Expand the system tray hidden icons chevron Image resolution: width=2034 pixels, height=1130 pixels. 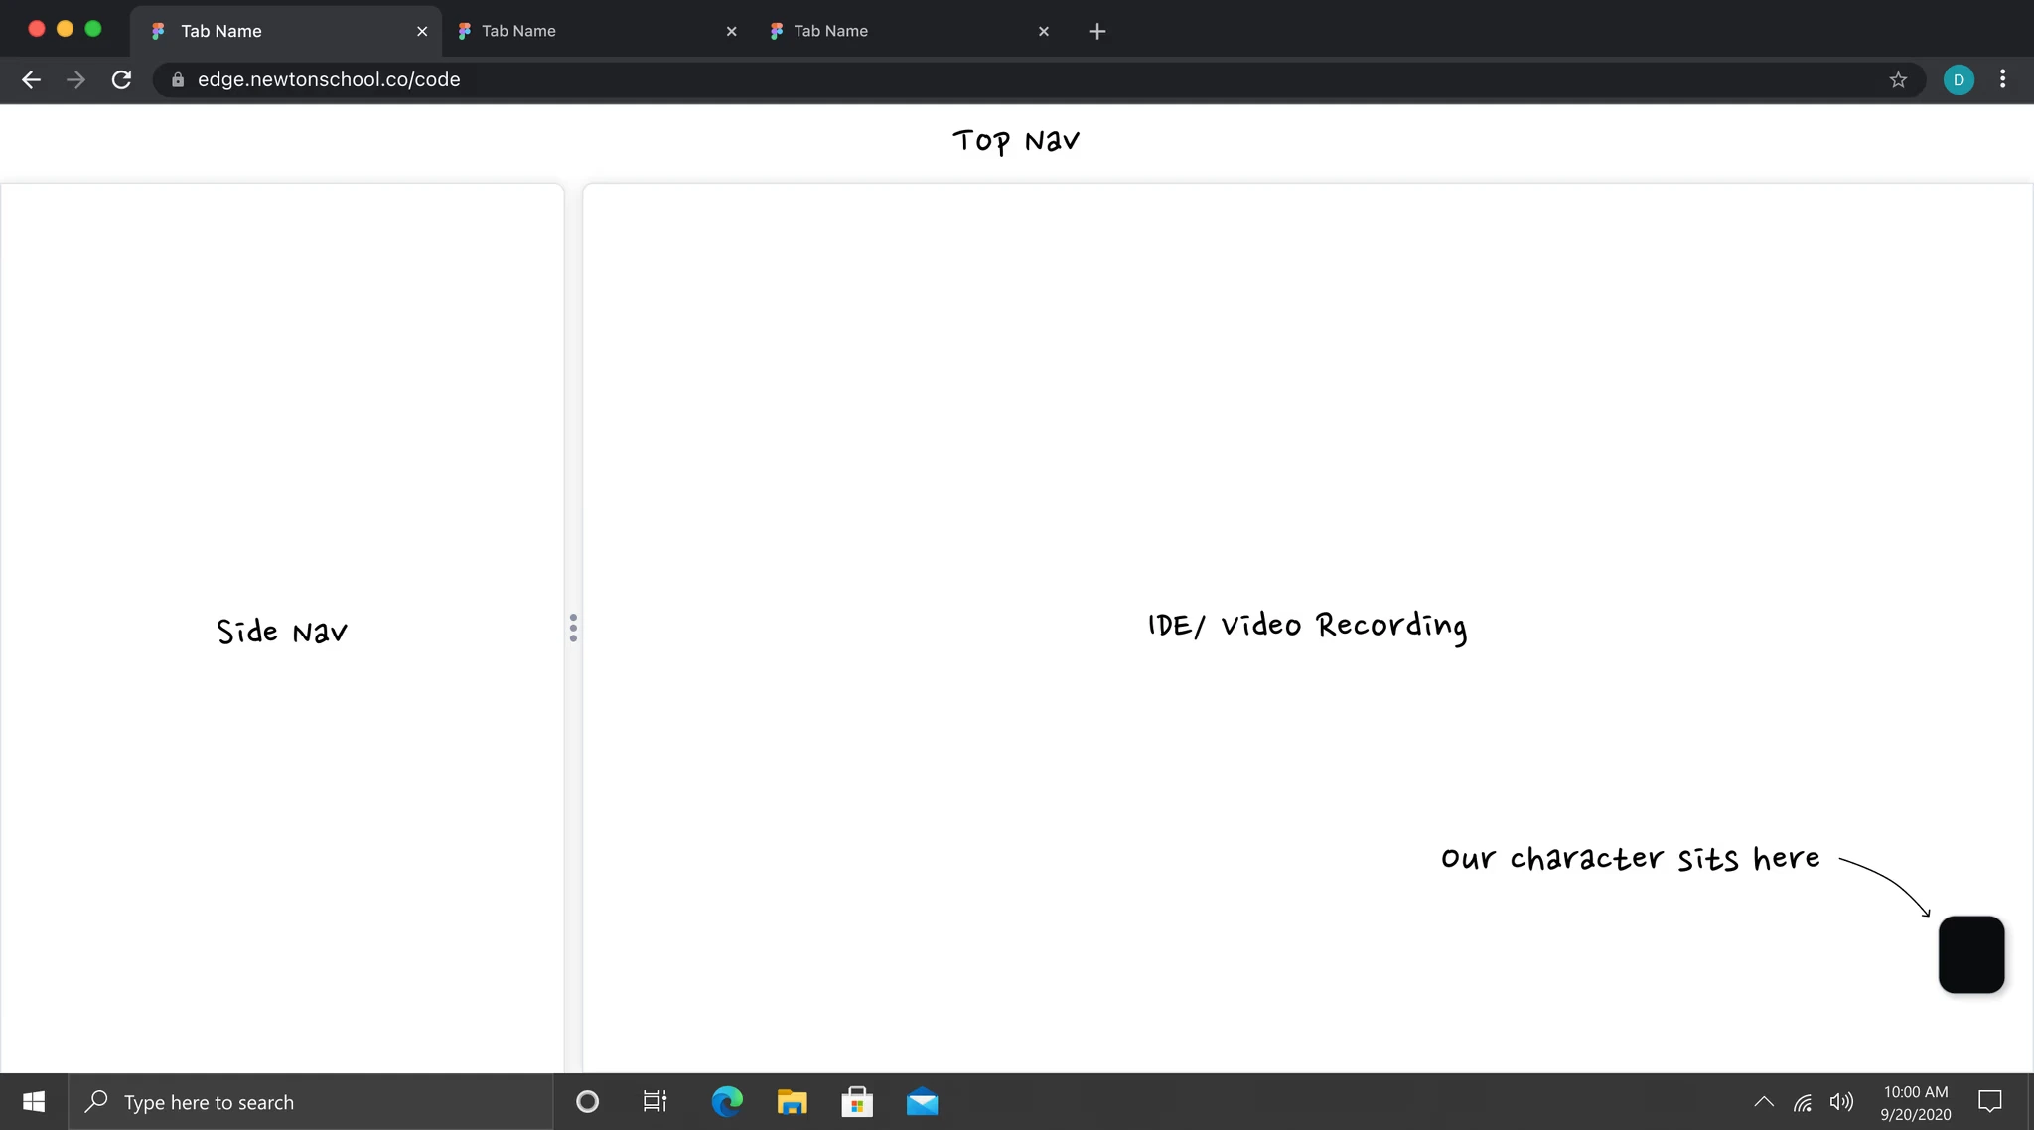1764,1102
